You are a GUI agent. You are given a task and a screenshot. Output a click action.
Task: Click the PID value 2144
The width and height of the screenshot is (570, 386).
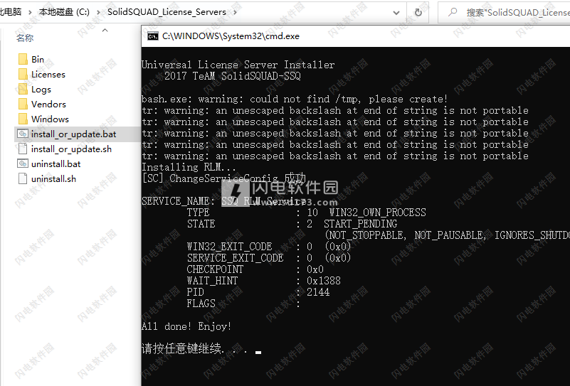tap(318, 292)
